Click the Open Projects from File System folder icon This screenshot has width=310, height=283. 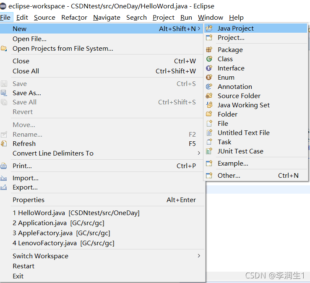[x=4, y=48]
